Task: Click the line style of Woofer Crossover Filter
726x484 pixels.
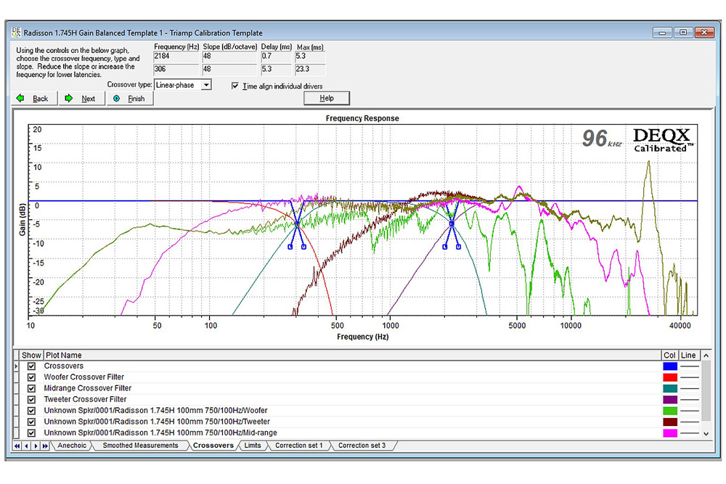Action: (690, 377)
